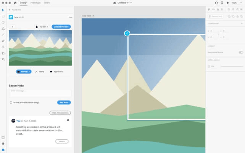Click the annotation marker on the canvas

[127, 33]
